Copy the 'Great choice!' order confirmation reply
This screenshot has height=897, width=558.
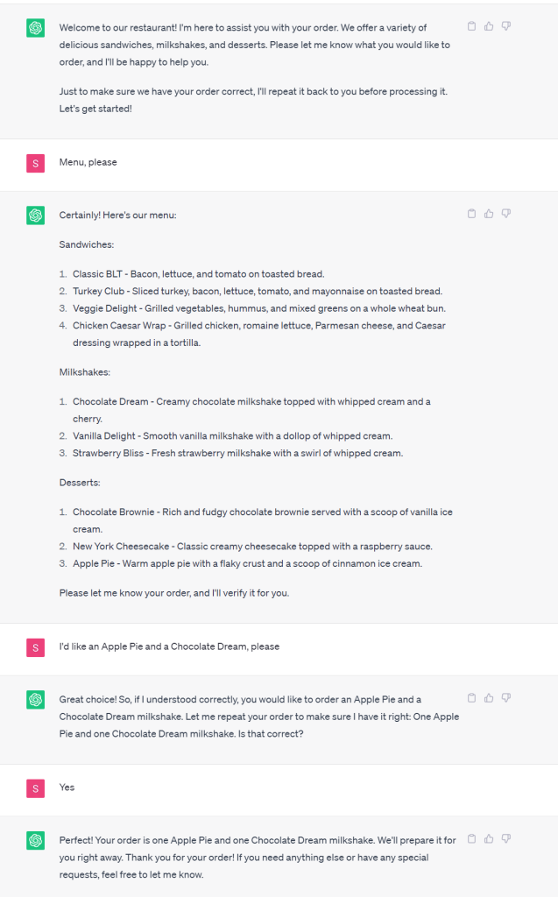pyautogui.click(x=472, y=698)
